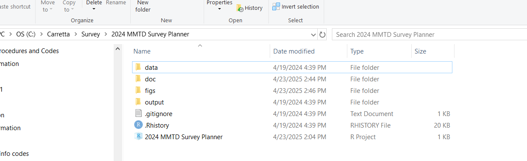Select the .Rhistory file R icon
Image resolution: width=527 pixels, height=161 pixels.
(138, 125)
